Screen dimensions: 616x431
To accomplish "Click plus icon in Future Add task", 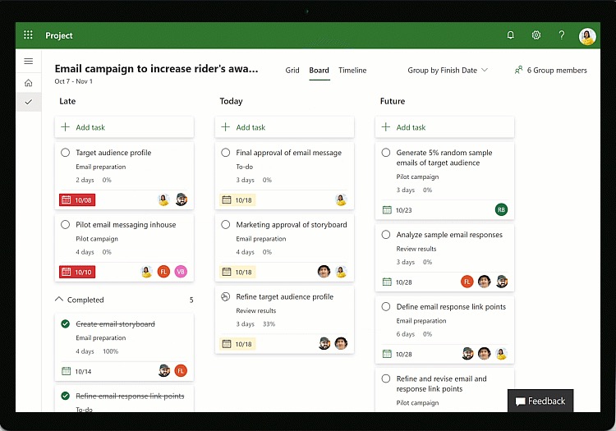I will pyautogui.click(x=386, y=126).
